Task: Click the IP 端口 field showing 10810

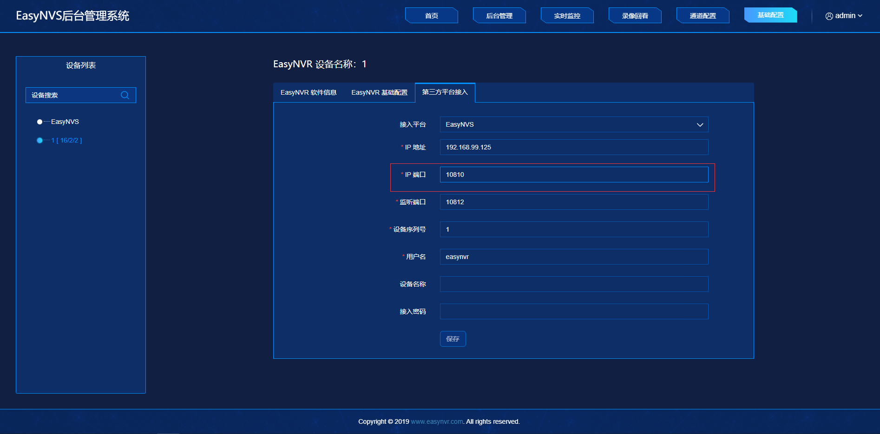Action: 574,175
